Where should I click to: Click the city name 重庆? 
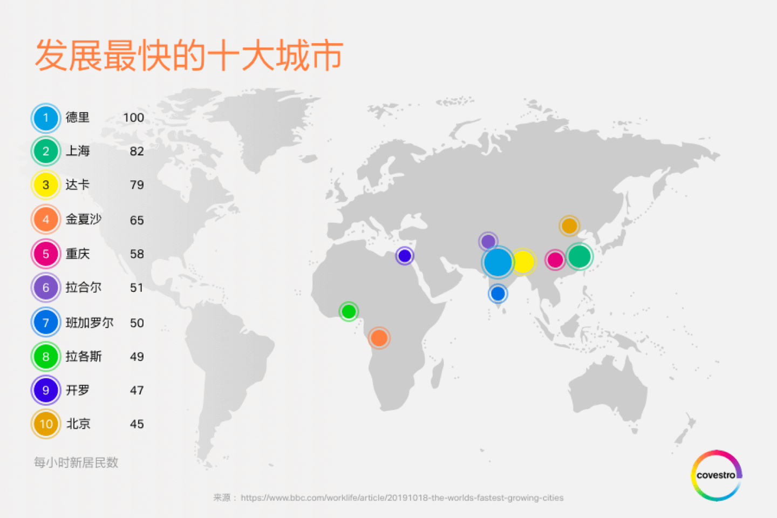[x=78, y=254]
